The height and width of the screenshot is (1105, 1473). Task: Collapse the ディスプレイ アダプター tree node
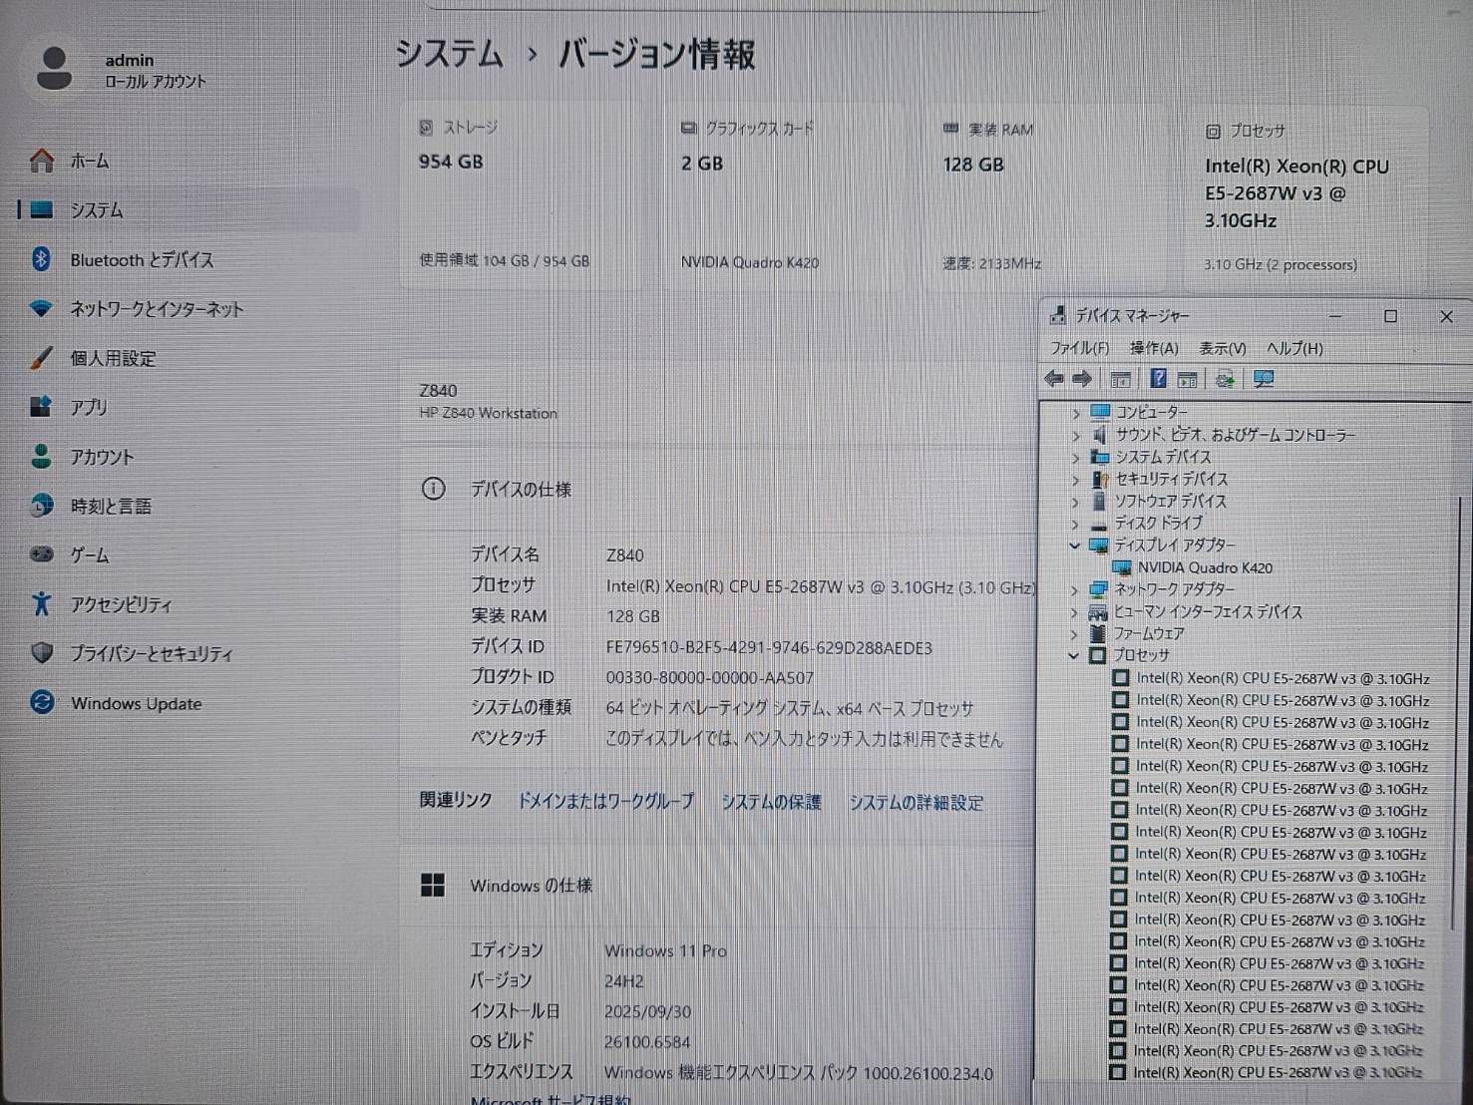point(1074,546)
